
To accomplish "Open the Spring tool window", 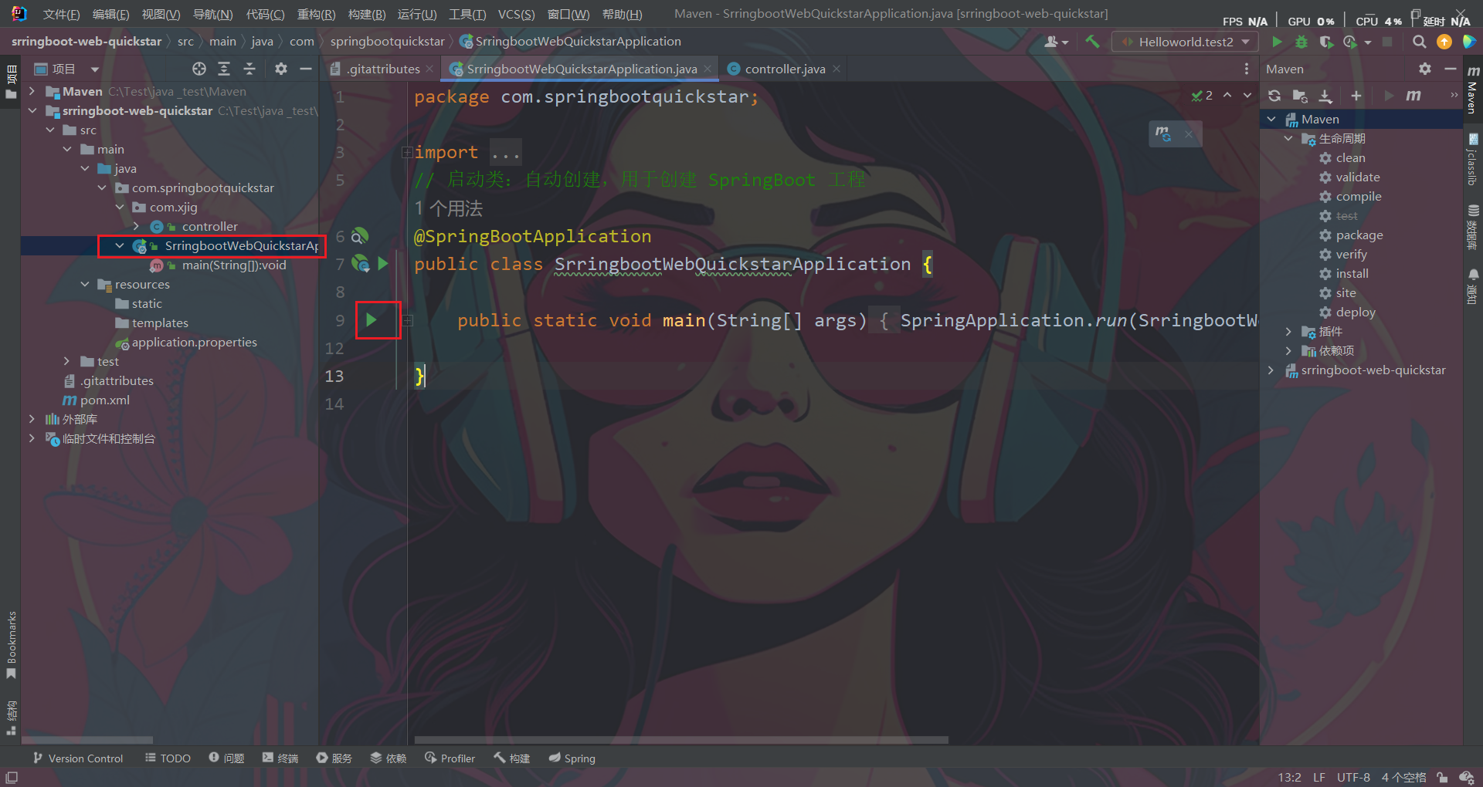I will pyautogui.click(x=572, y=758).
